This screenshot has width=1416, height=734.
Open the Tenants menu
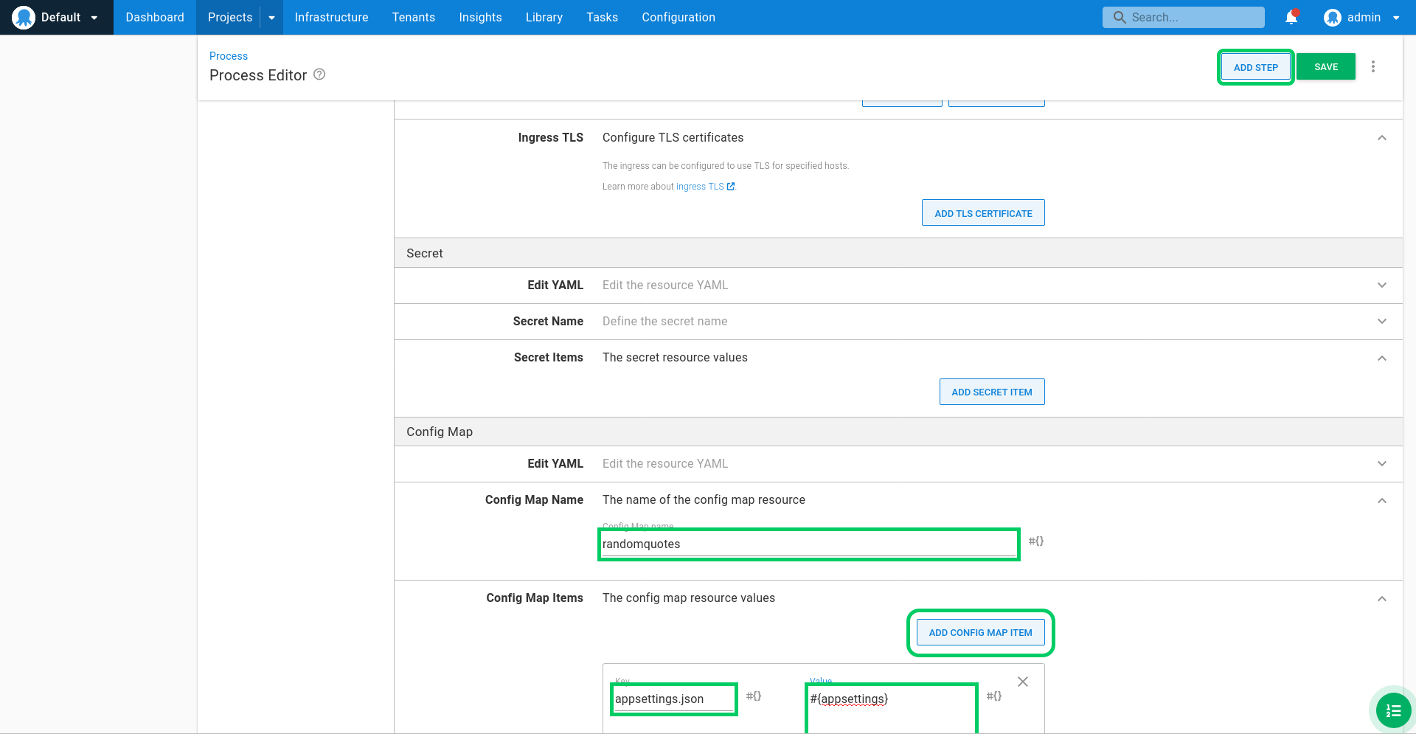(x=414, y=17)
